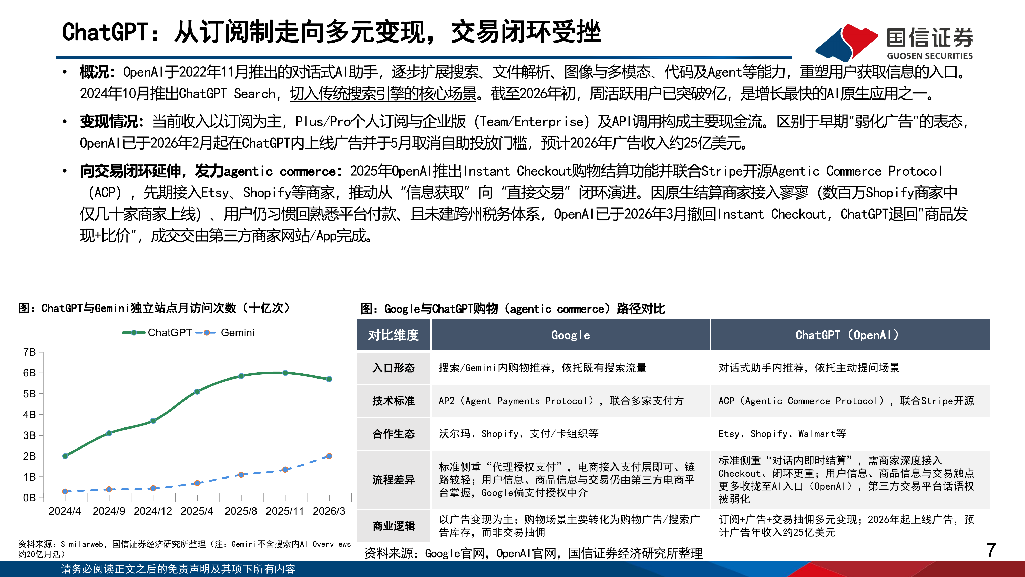Select the bold heading '变现情况：'
The width and height of the screenshot is (1025, 577).
tap(112, 122)
